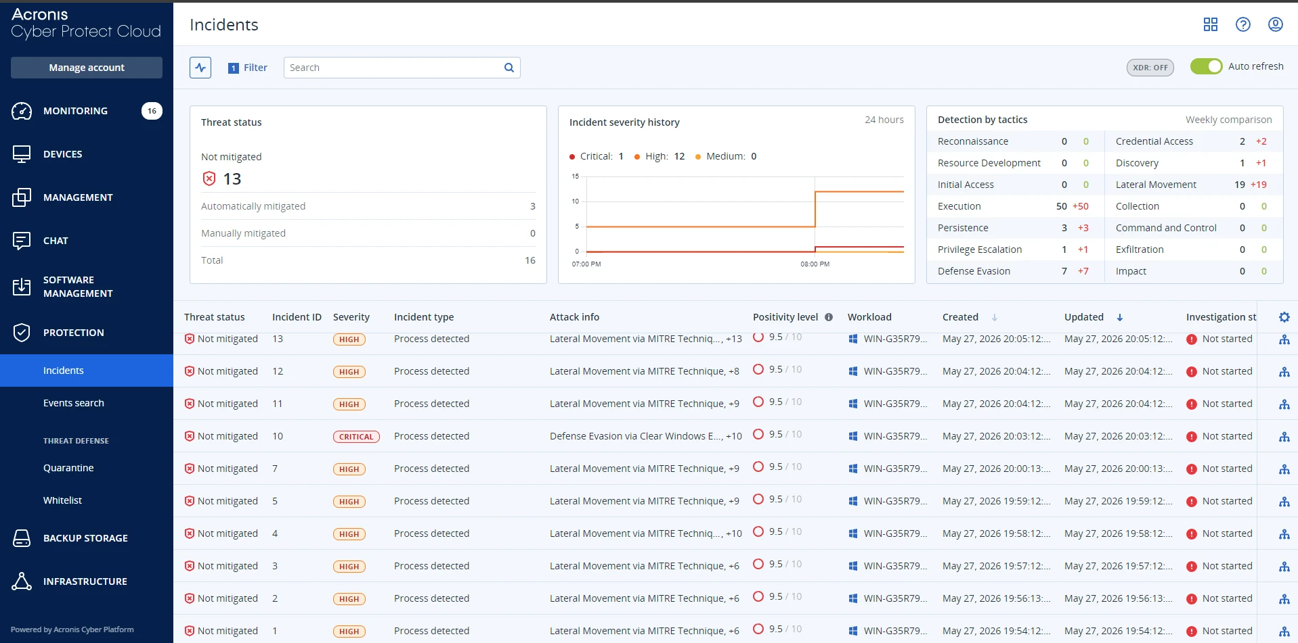Image resolution: width=1298 pixels, height=643 pixels.
Task: Sort by Created column arrow
Action: [995, 317]
